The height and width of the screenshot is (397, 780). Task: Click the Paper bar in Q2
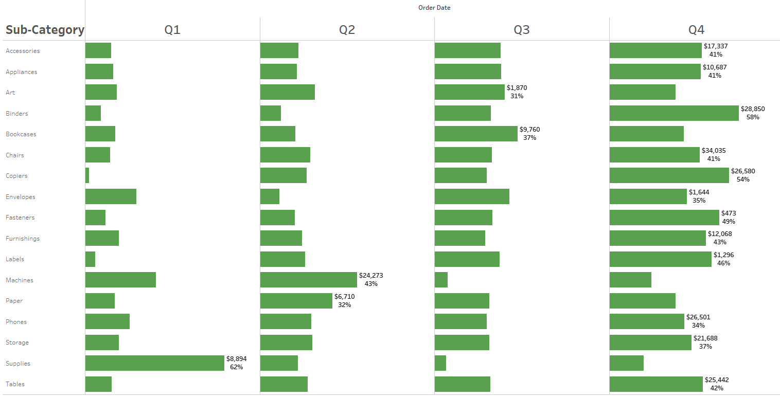pos(296,301)
